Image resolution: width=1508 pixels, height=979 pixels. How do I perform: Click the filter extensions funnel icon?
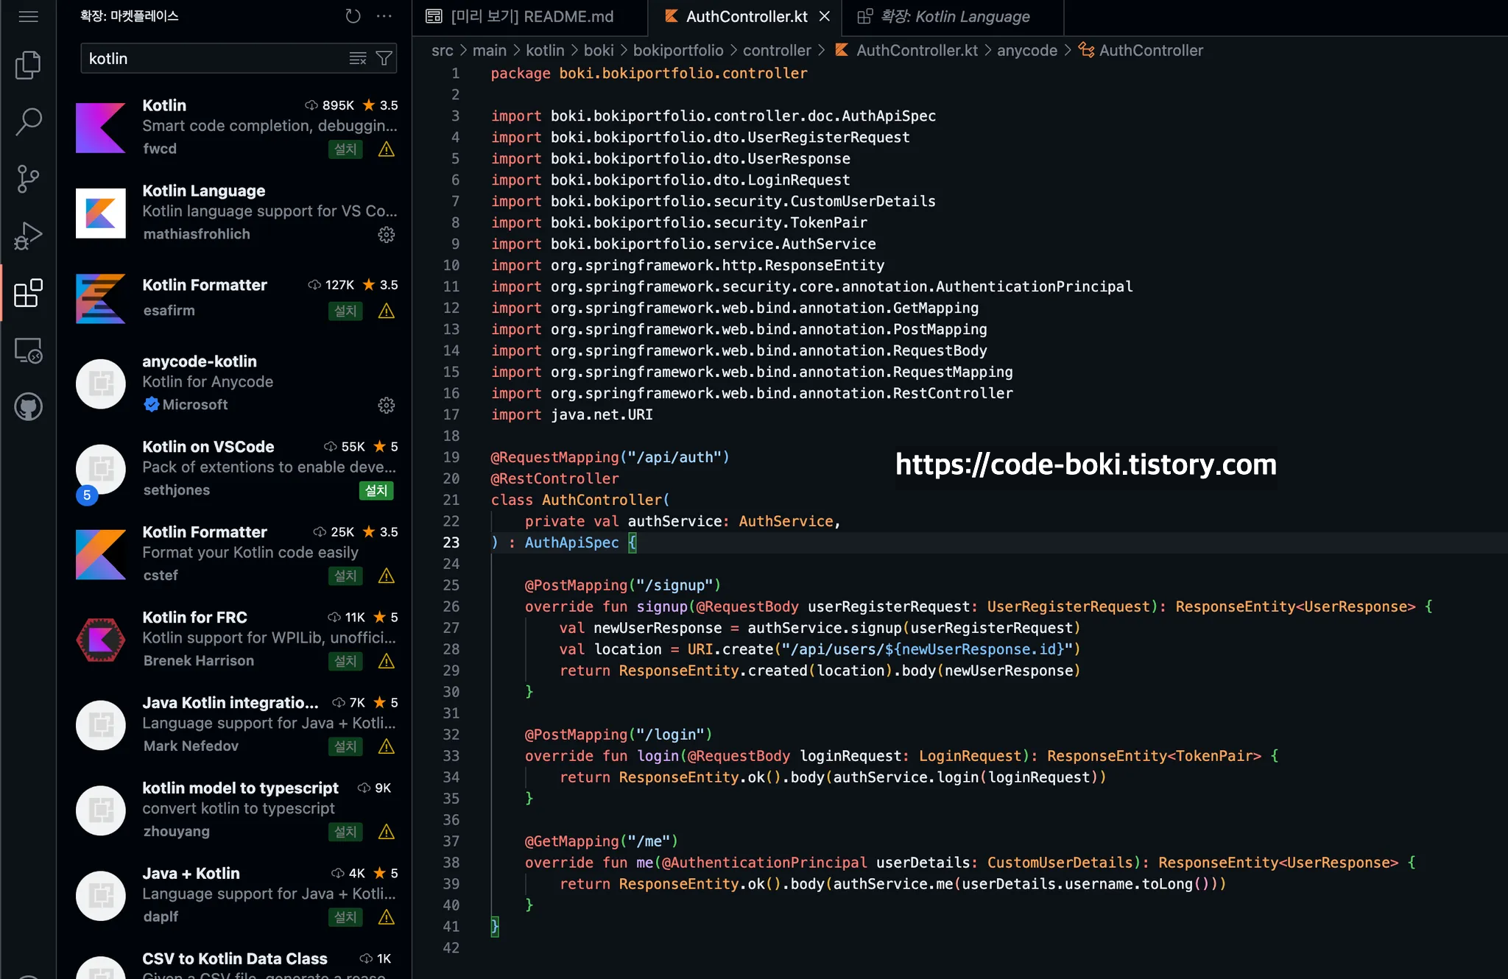click(x=384, y=59)
